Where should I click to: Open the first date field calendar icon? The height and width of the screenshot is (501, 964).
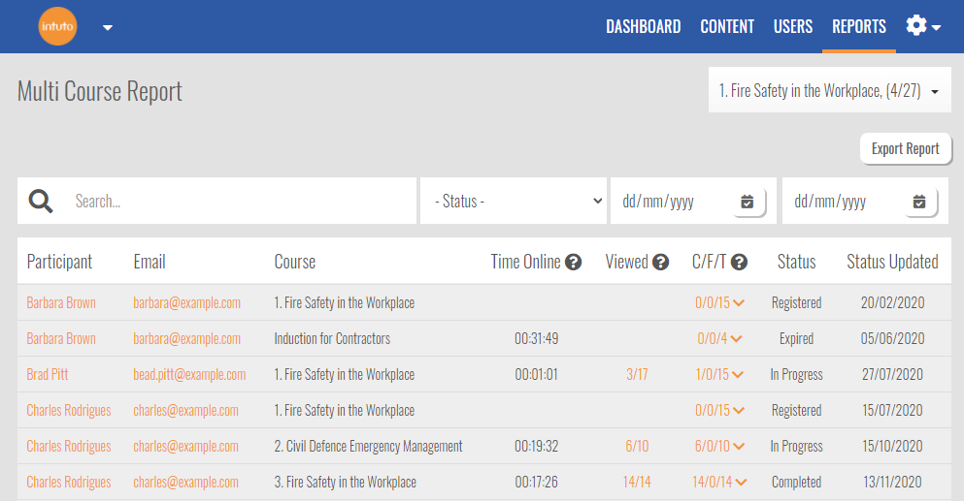click(x=747, y=202)
